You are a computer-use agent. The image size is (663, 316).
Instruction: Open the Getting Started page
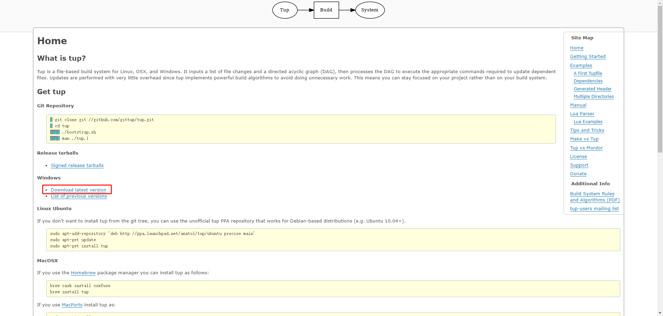click(588, 57)
